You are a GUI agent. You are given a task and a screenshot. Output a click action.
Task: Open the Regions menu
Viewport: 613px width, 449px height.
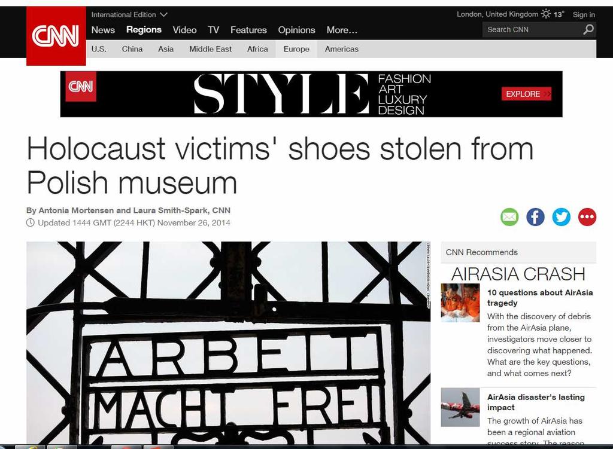[144, 30]
